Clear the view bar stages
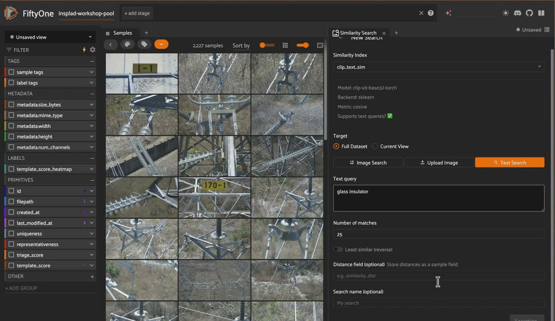Viewport: 555px width, 321px height. [x=421, y=13]
